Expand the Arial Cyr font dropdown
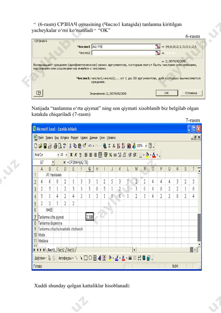The height and width of the screenshot is (313, 221). [58, 155]
